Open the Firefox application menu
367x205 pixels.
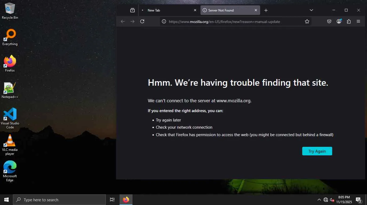[x=358, y=21]
